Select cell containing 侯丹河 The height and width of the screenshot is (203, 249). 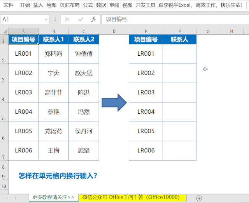(84, 131)
